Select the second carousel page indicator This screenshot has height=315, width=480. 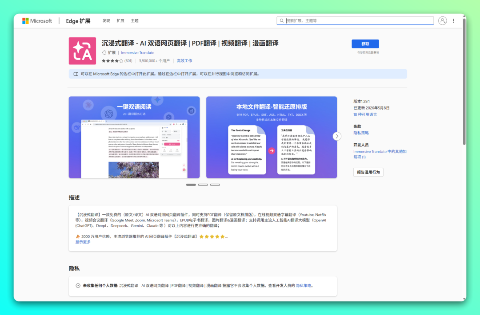pyautogui.click(x=203, y=185)
